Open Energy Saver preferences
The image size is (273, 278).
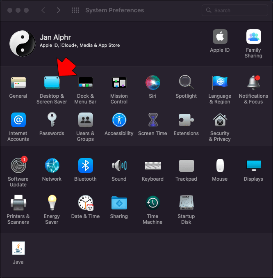(52, 203)
